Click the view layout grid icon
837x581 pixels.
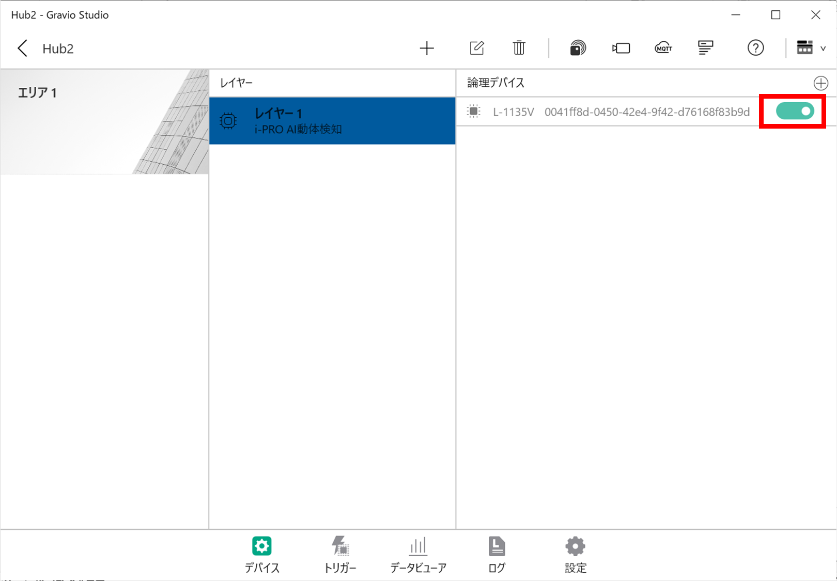[x=804, y=48]
